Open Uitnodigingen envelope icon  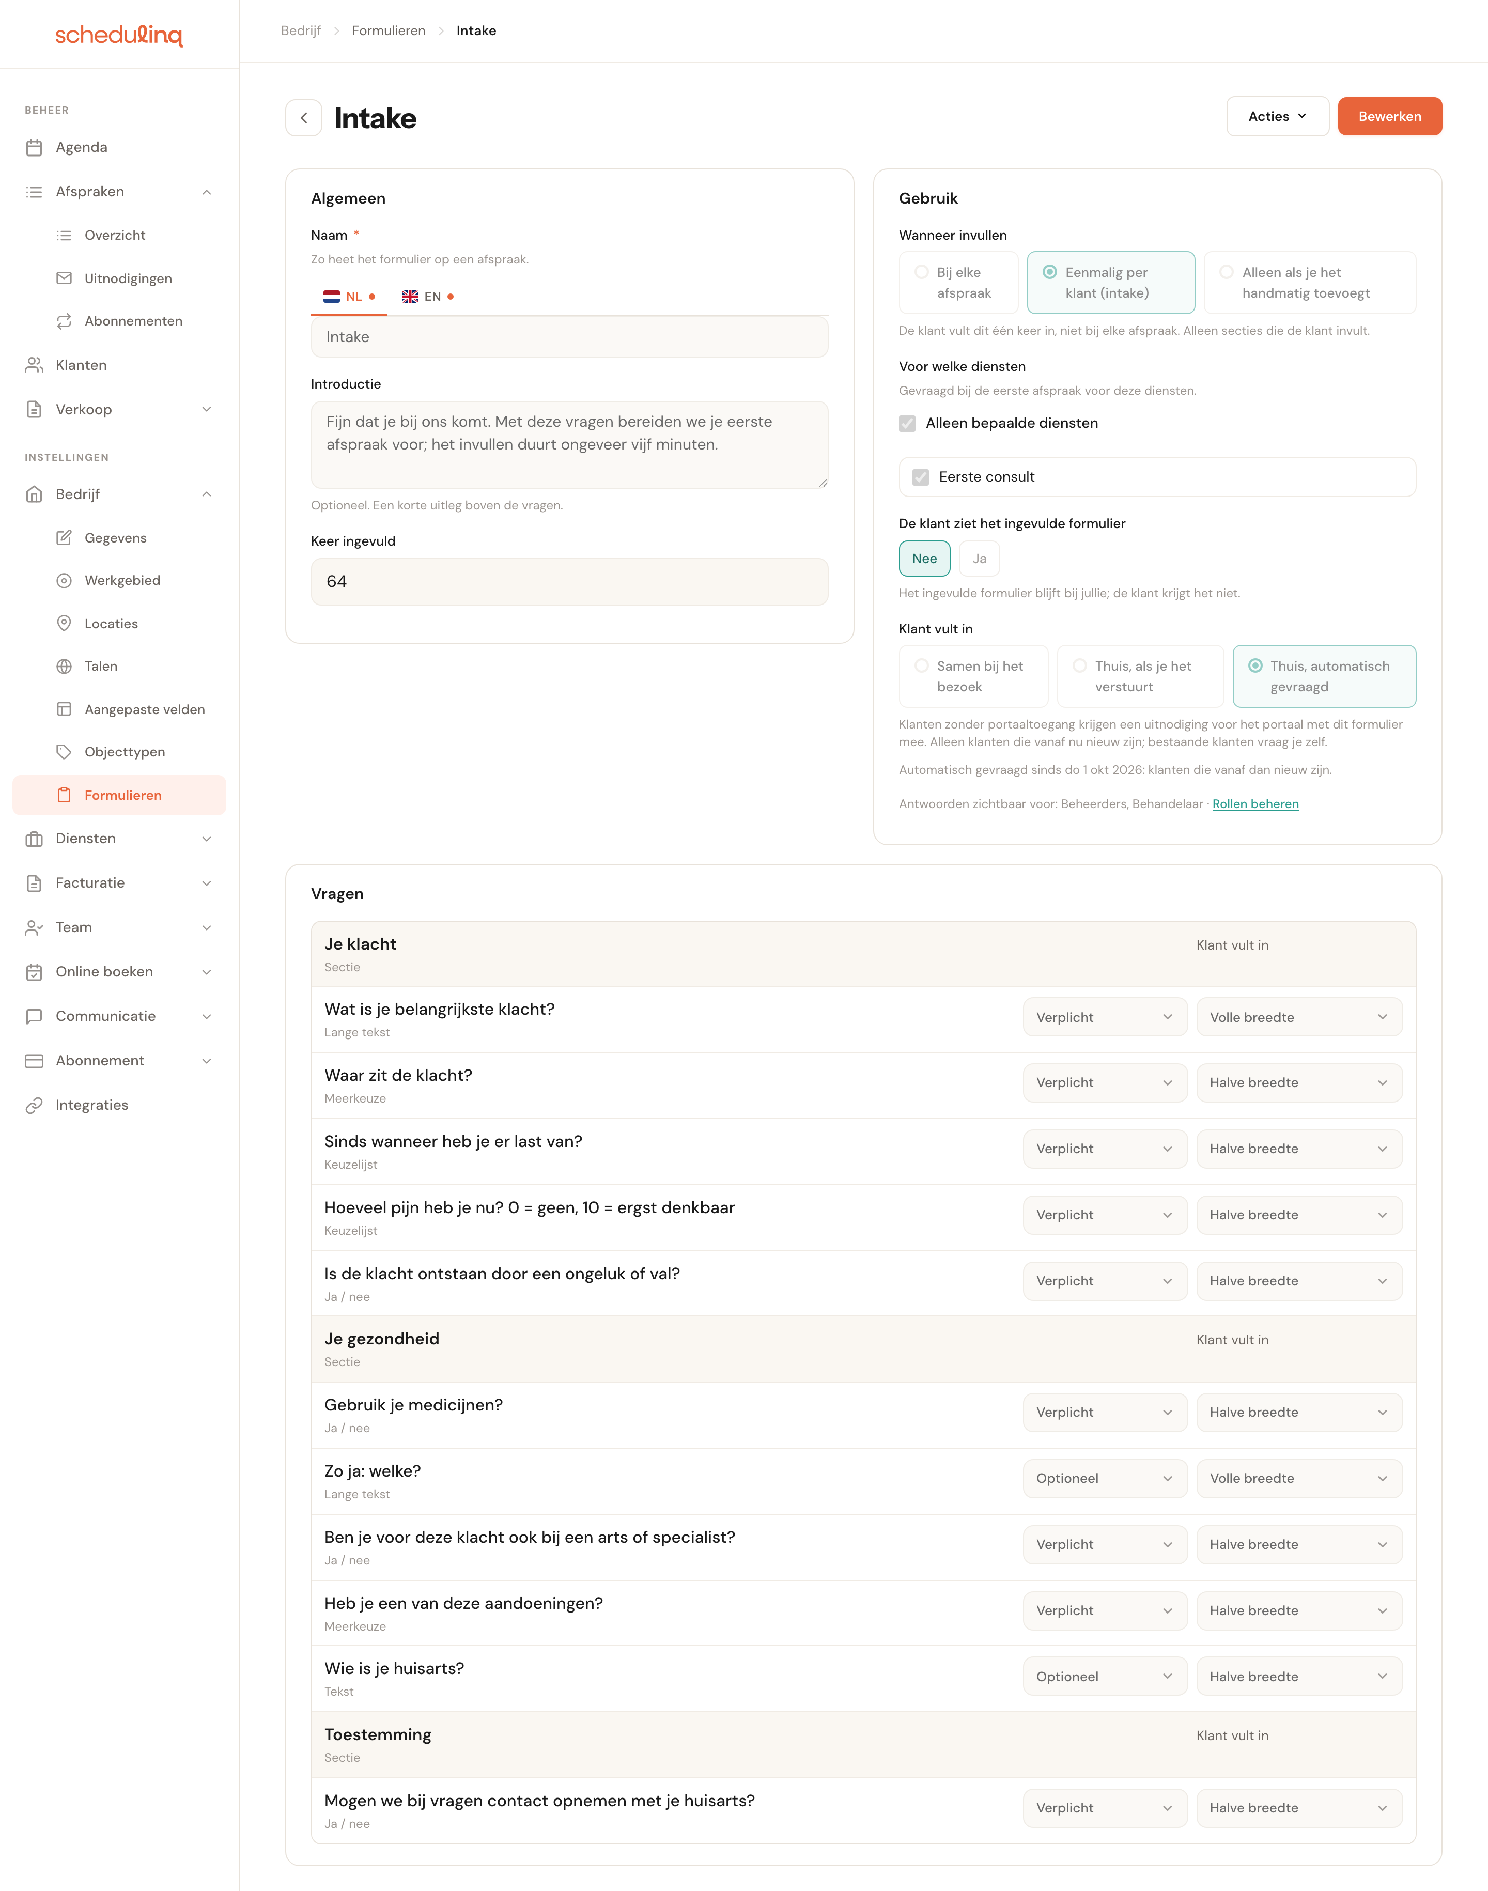click(x=64, y=278)
